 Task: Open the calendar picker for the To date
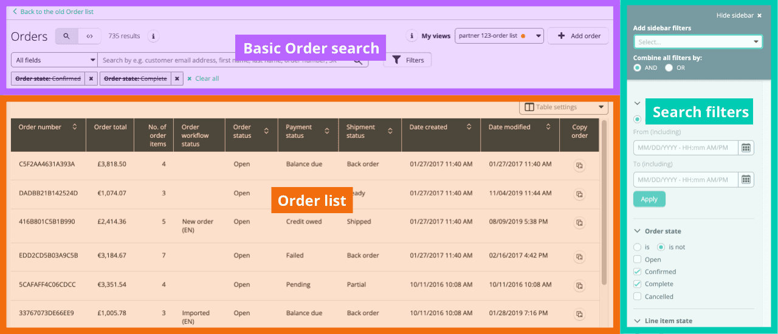[x=746, y=179]
